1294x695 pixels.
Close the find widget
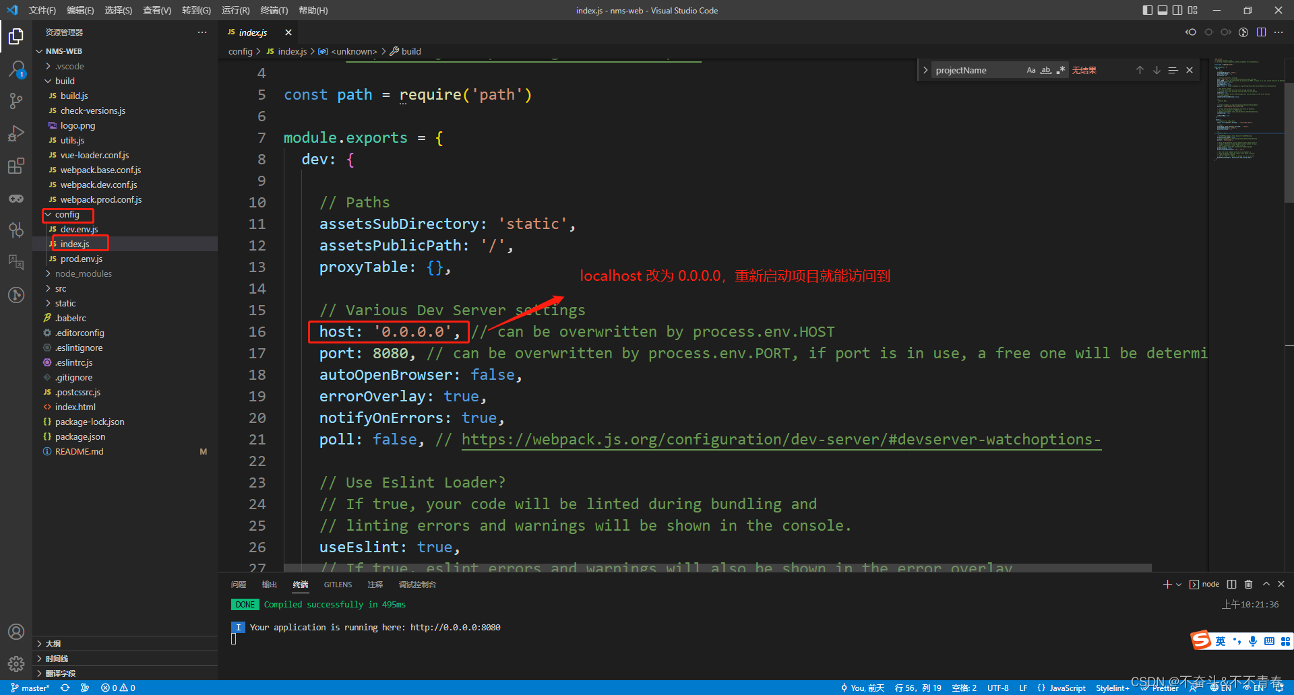1190,70
